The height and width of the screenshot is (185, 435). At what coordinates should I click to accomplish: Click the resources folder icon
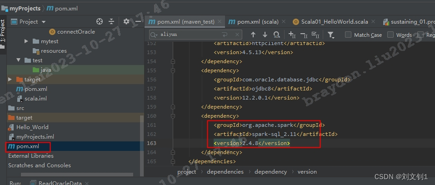[36, 51]
